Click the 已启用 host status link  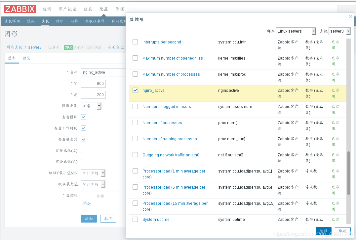pyautogui.click(x=54, y=47)
